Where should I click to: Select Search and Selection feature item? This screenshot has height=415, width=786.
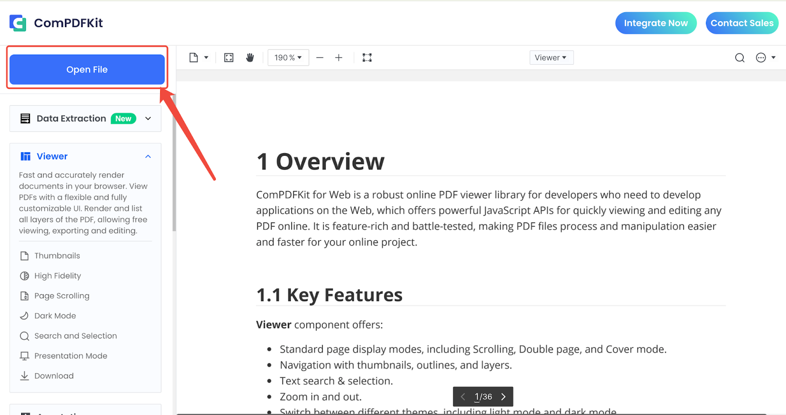68,336
